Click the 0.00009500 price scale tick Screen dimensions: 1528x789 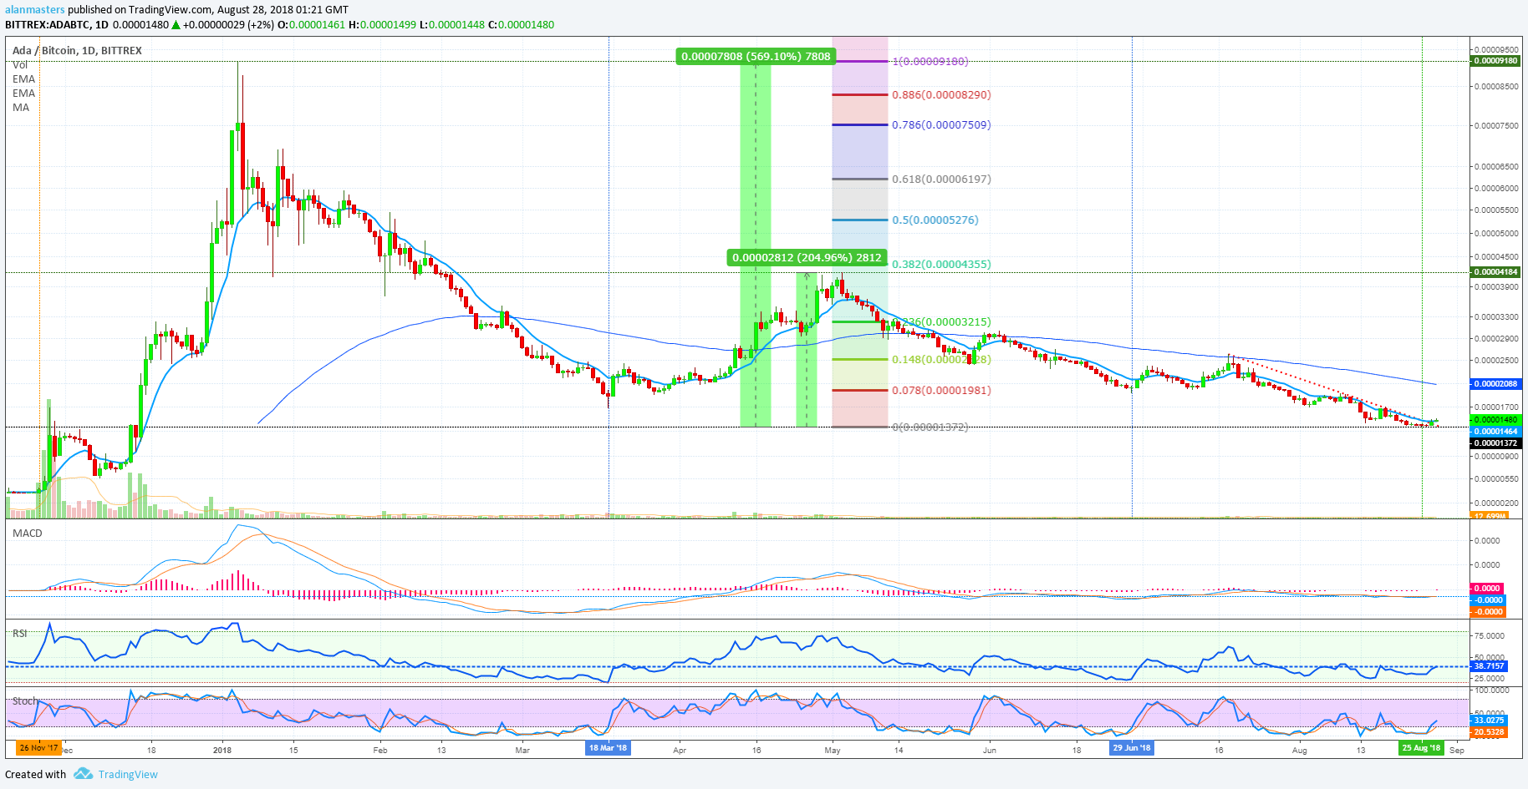[x=1495, y=50]
